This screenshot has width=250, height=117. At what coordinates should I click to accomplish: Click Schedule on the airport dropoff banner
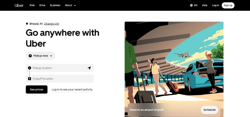pyautogui.click(x=209, y=110)
